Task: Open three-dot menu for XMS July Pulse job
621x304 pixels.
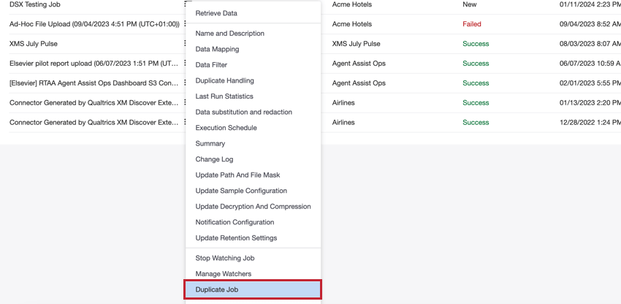Action: click(185, 43)
